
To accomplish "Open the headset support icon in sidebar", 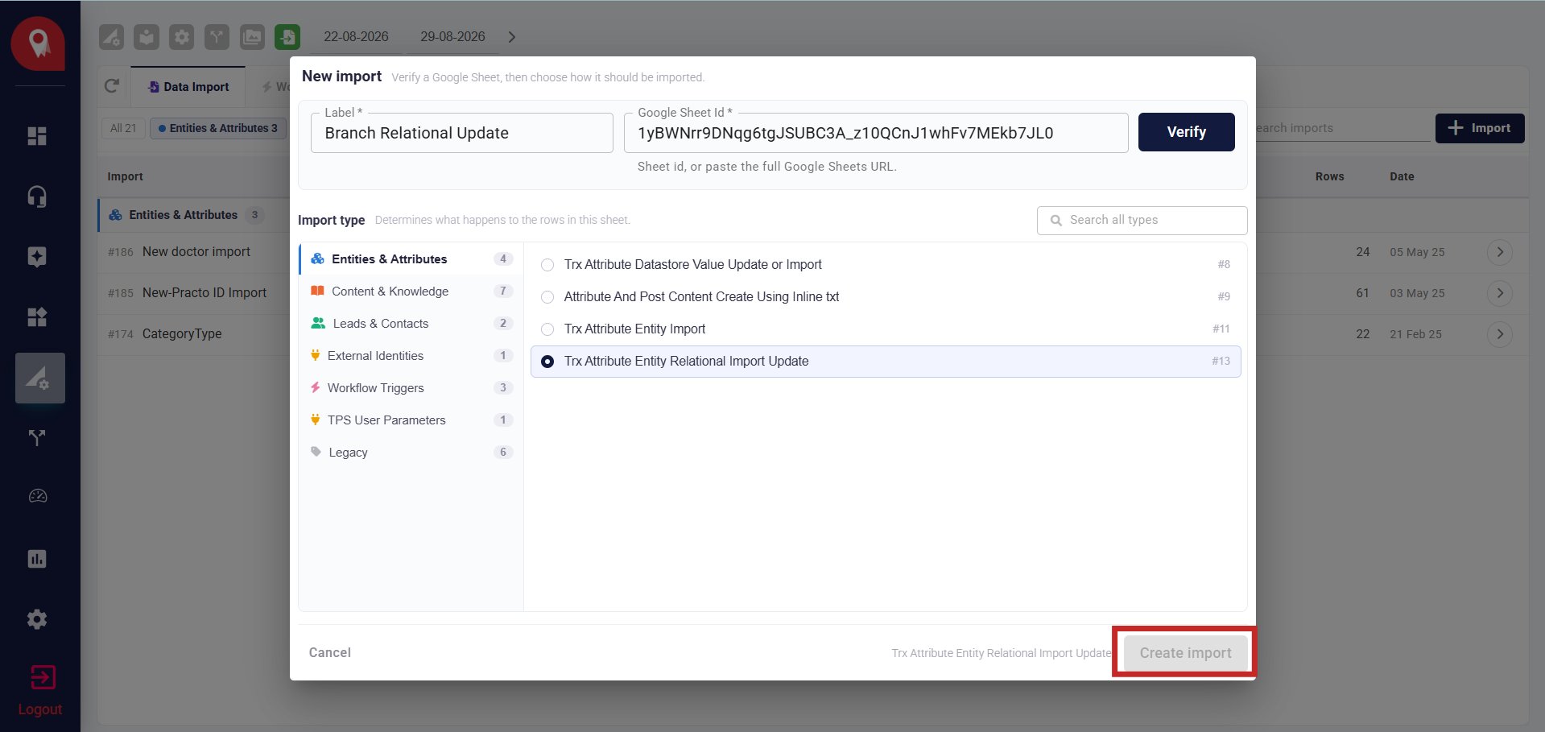I will pos(37,196).
